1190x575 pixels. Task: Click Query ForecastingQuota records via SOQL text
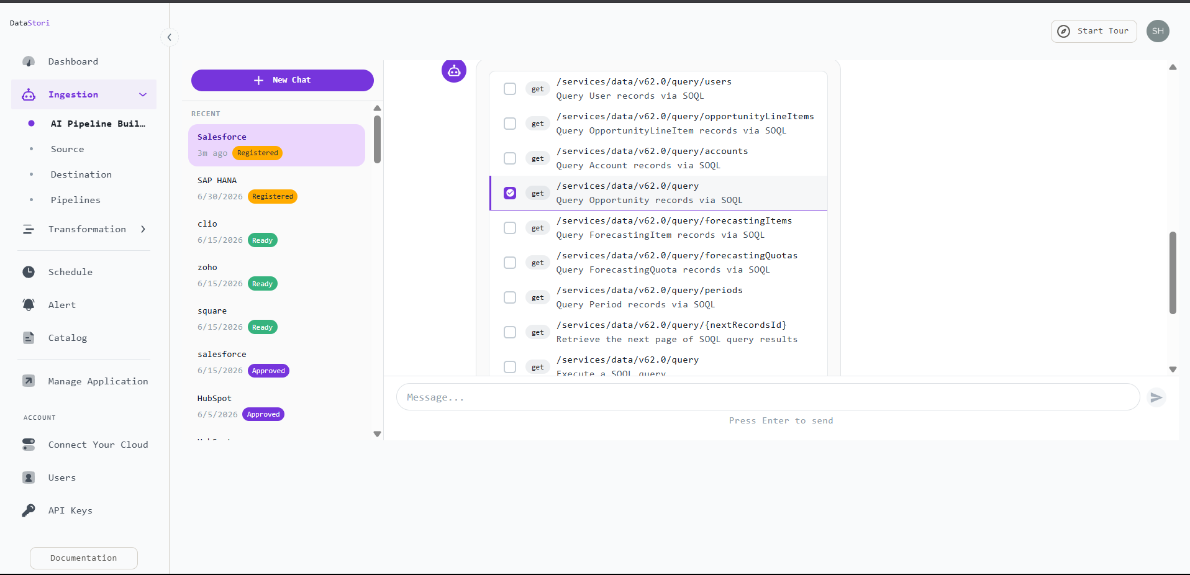(x=663, y=270)
